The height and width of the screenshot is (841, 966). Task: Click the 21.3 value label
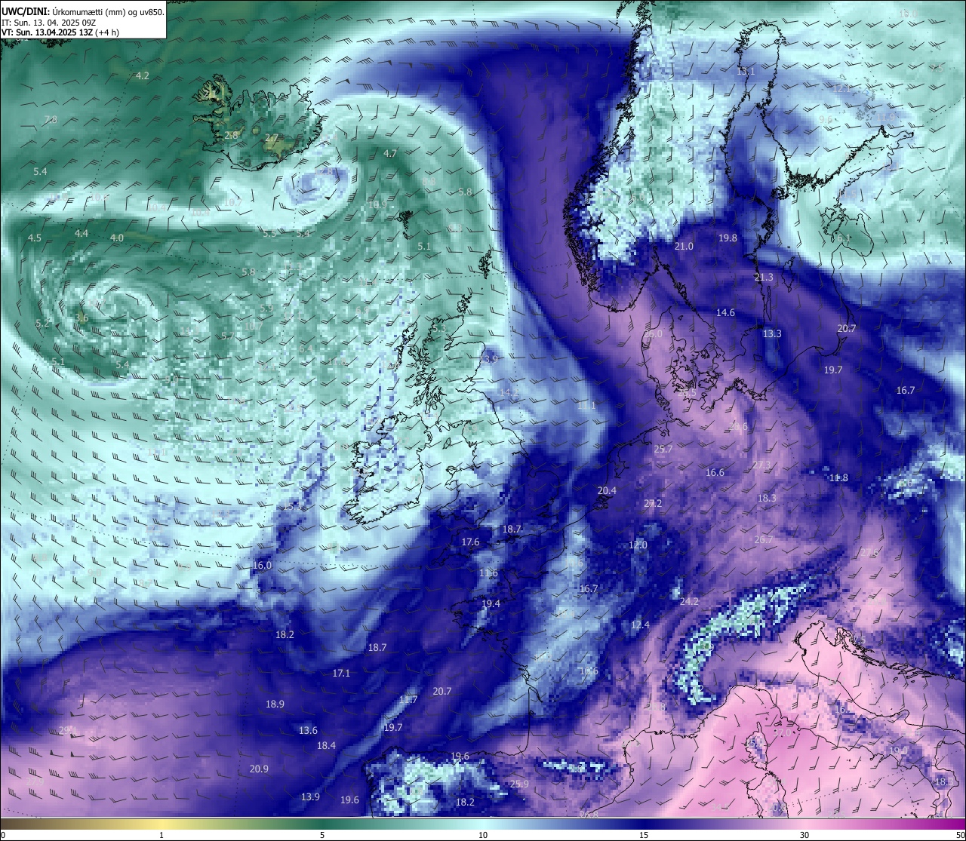[764, 277]
